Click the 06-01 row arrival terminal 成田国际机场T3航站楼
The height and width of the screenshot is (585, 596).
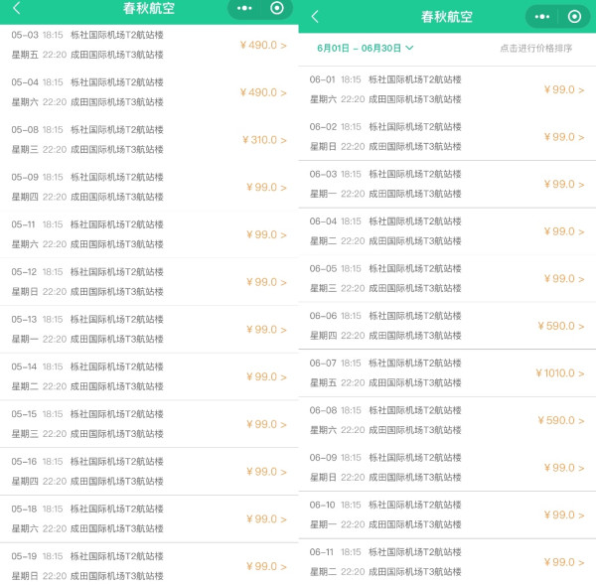point(415,99)
